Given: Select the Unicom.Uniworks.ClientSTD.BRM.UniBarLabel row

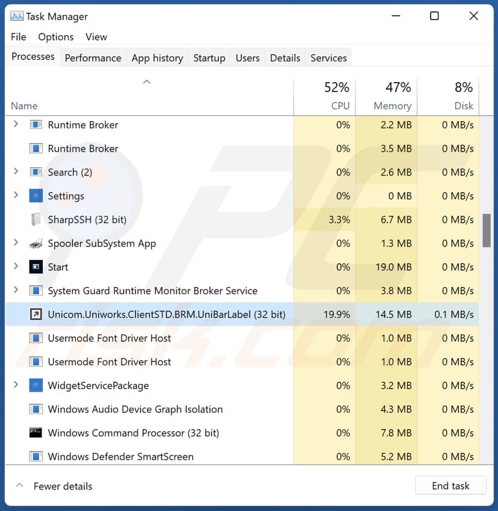Looking at the screenshot, I should coord(242,314).
